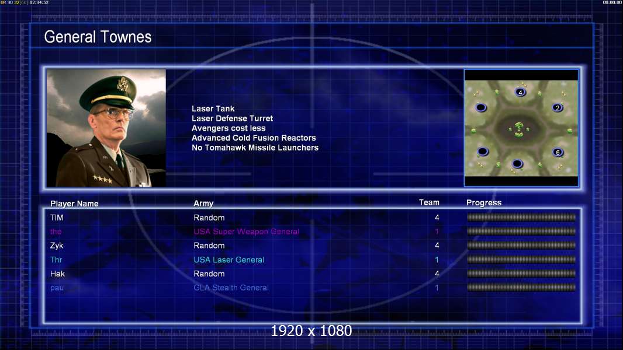
Task: Select player name 'Thr'
Action: [x=56, y=260]
